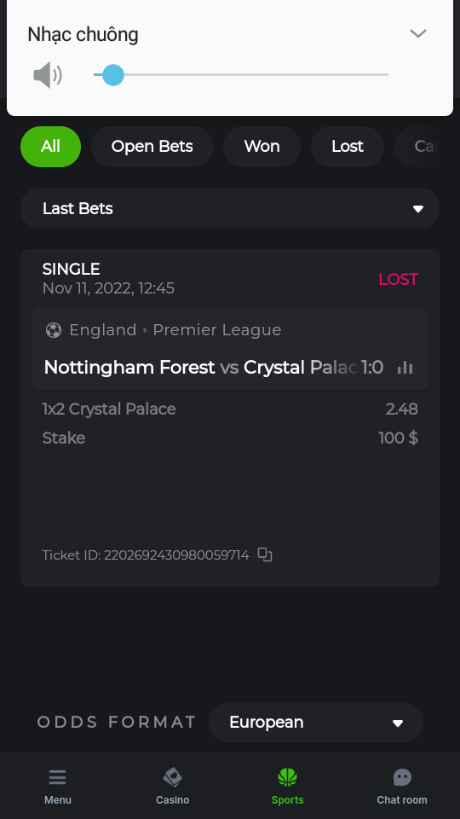Expand the Nhạc chuông volume panel chevron

click(418, 34)
